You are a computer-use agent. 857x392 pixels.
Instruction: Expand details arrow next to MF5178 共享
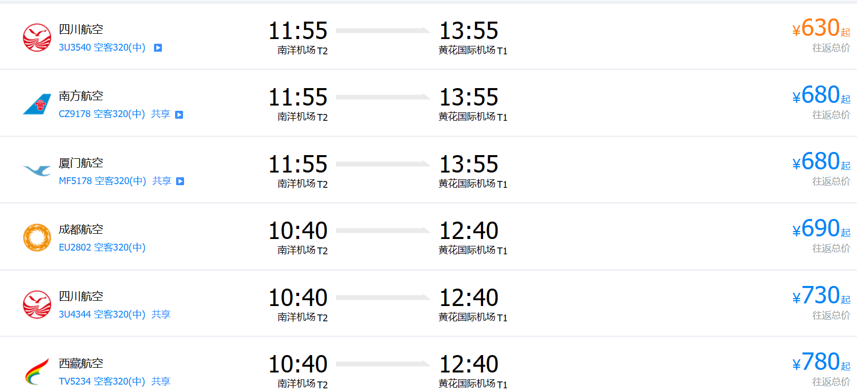tap(180, 181)
